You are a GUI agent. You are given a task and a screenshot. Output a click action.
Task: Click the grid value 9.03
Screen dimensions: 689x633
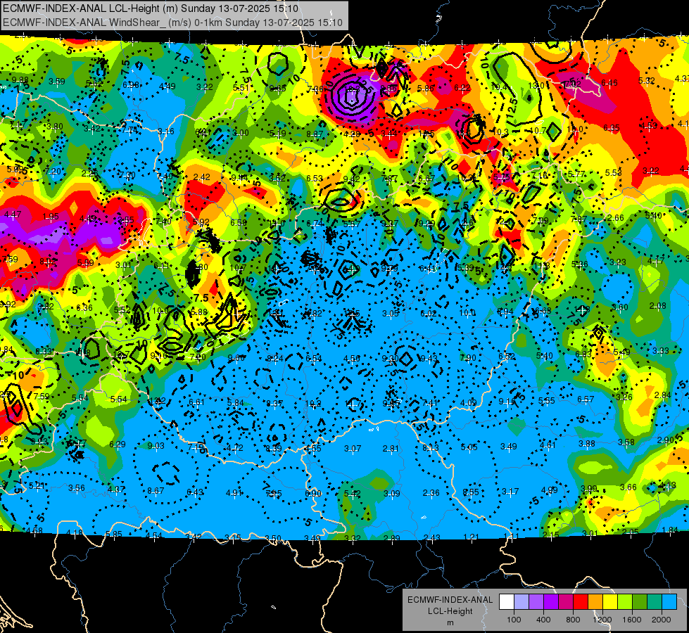(x=156, y=445)
